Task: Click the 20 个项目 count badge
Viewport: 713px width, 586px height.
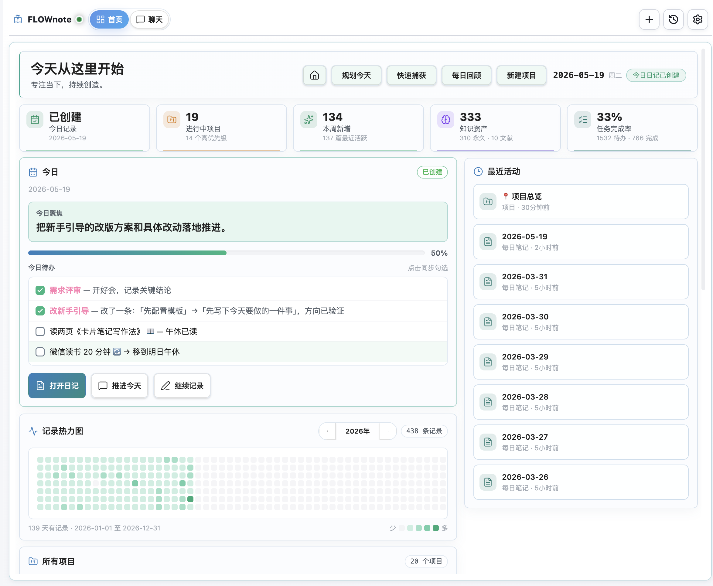Action: [426, 561]
